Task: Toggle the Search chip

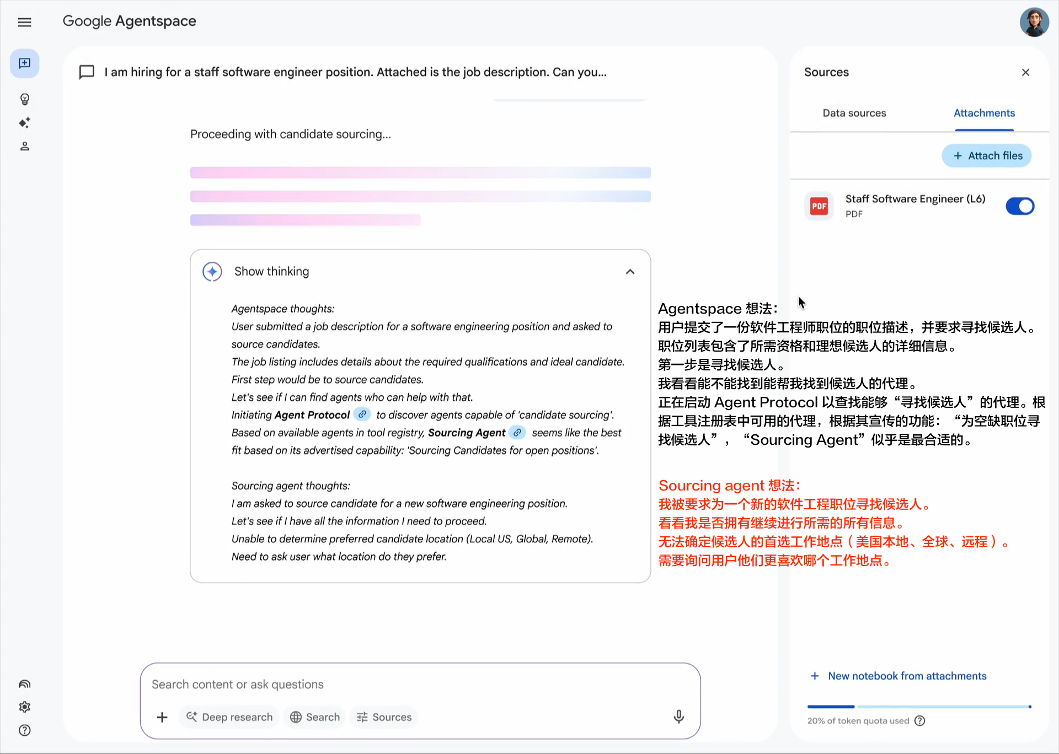Action: point(315,717)
